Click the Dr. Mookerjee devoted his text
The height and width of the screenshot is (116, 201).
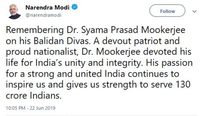click(136, 52)
